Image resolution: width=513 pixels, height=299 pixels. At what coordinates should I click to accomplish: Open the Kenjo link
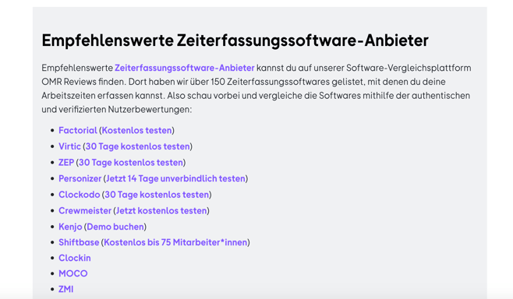(x=70, y=227)
